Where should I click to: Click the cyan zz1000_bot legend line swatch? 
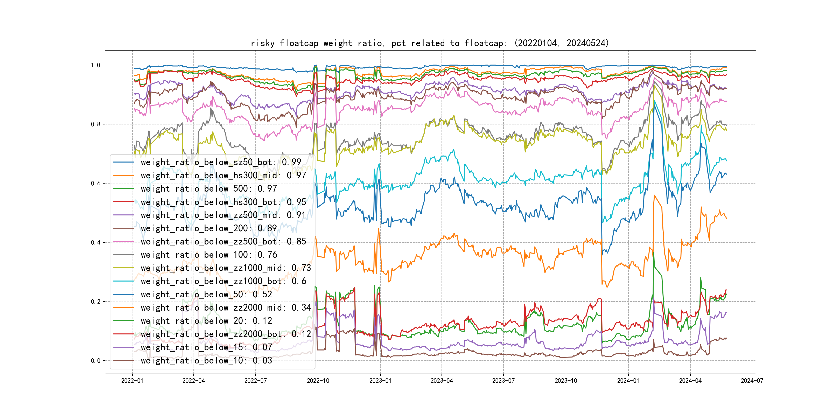pos(123,281)
